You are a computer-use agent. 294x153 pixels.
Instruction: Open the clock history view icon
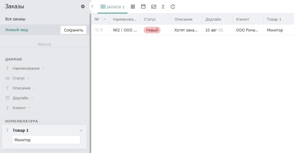173,7
